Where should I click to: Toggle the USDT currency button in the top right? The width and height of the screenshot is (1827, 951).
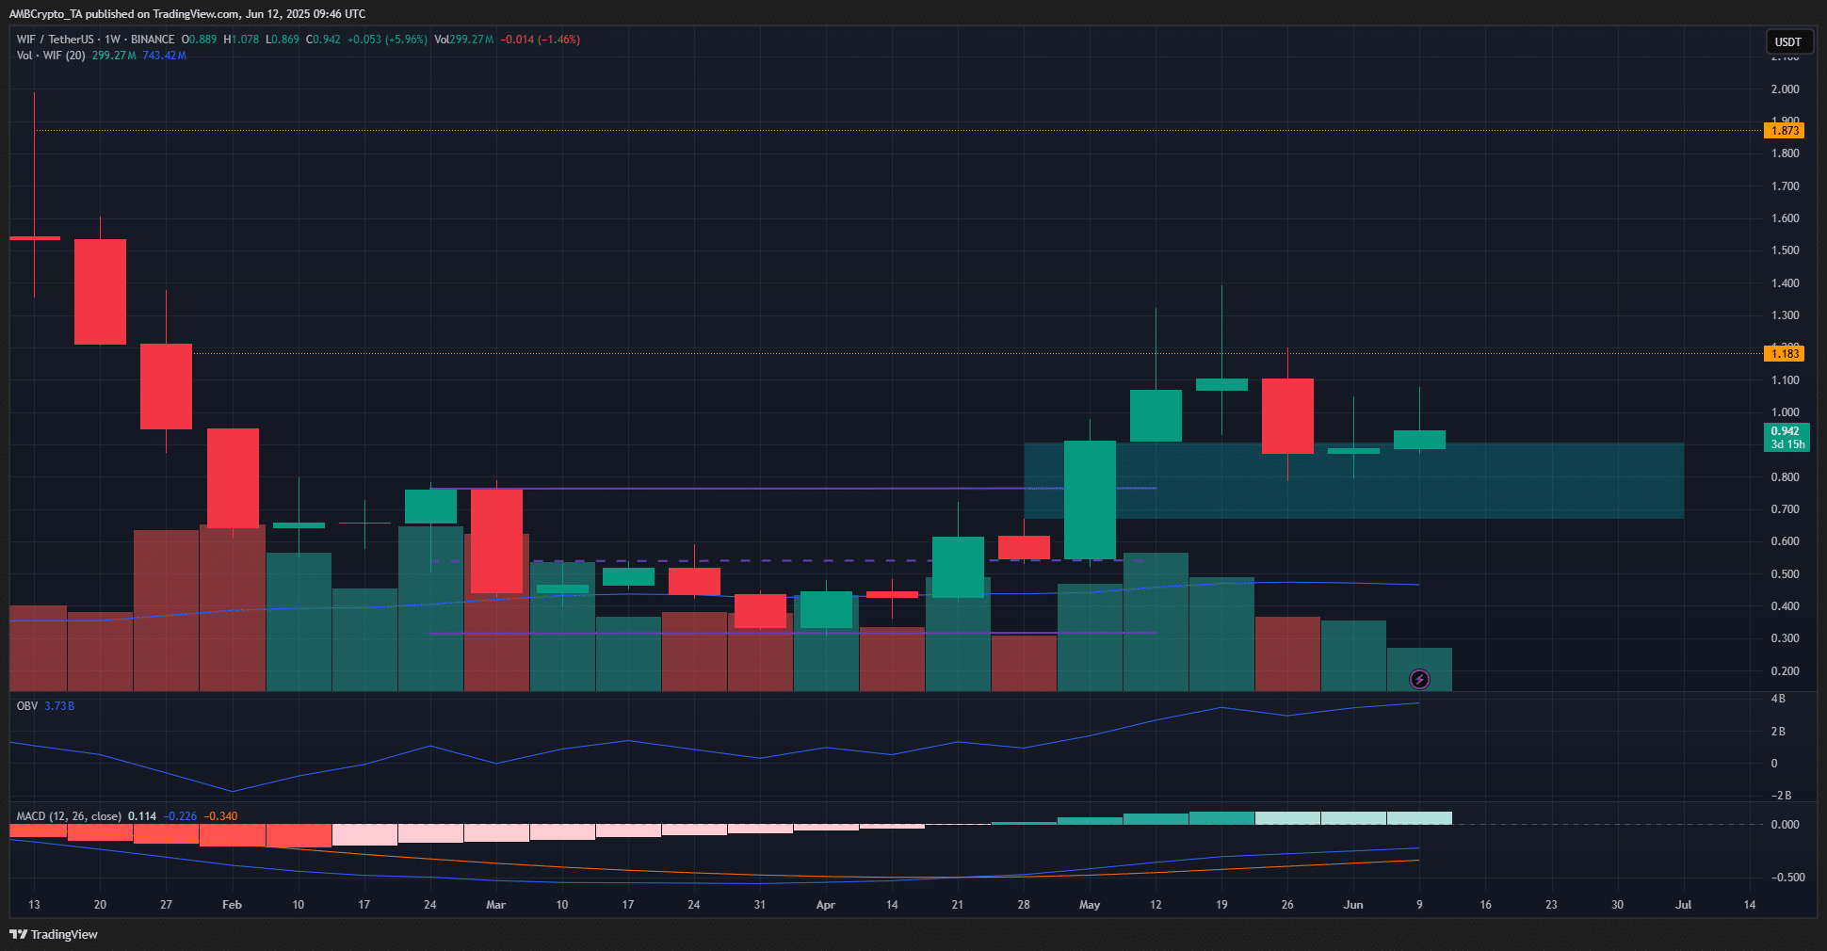tap(1788, 41)
